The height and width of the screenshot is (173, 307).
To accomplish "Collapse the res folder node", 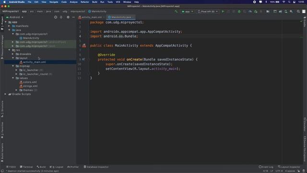I will (x=9, y=50).
